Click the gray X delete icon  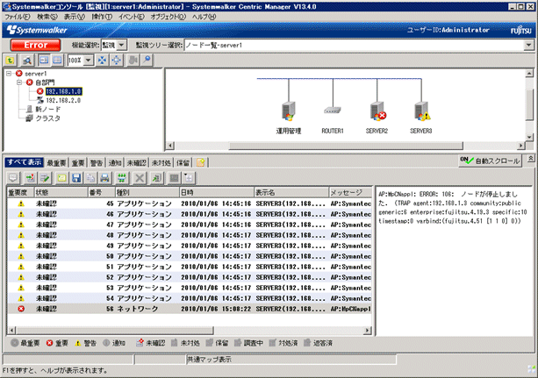pos(140,178)
